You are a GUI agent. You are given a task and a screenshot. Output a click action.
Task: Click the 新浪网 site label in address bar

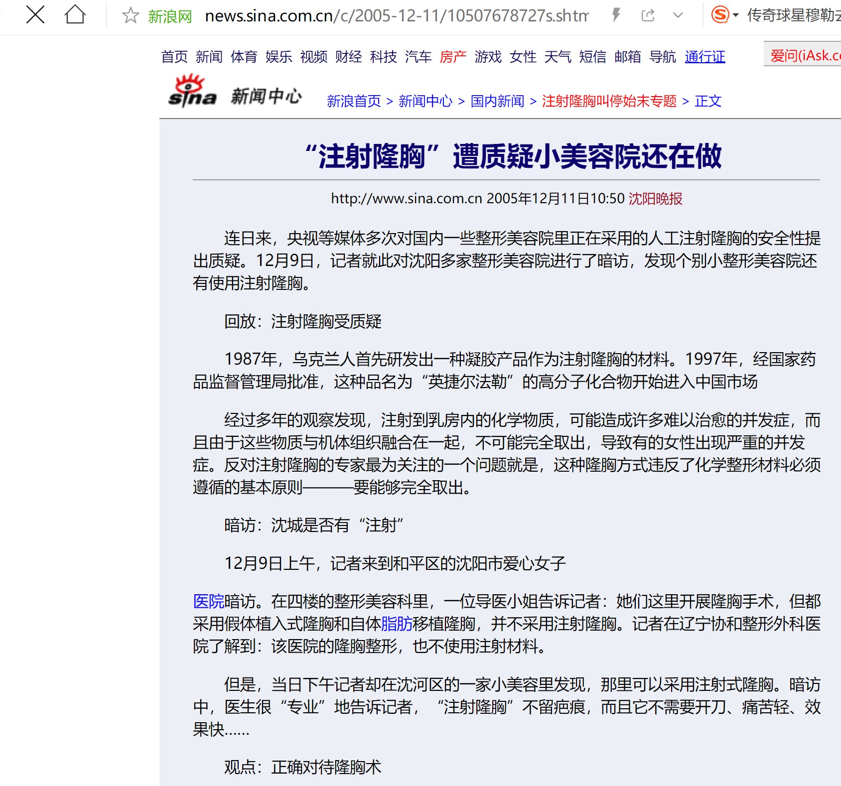(x=170, y=16)
